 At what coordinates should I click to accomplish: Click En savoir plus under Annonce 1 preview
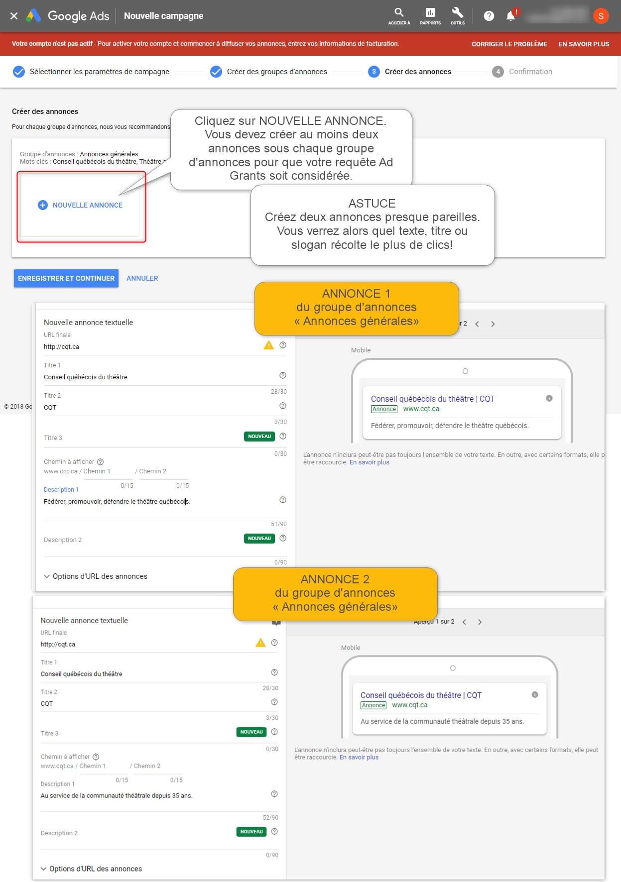click(x=370, y=462)
